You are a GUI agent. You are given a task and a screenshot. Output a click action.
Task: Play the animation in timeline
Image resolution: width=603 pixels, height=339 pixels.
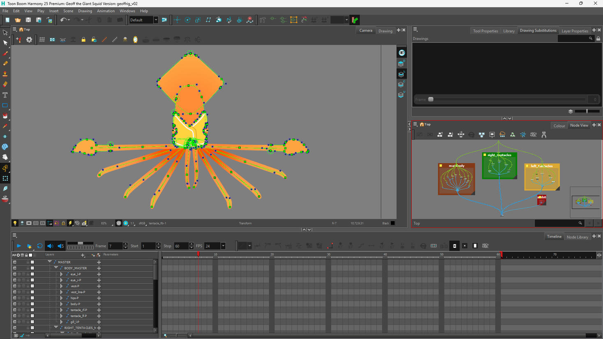click(x=19, y=246)
